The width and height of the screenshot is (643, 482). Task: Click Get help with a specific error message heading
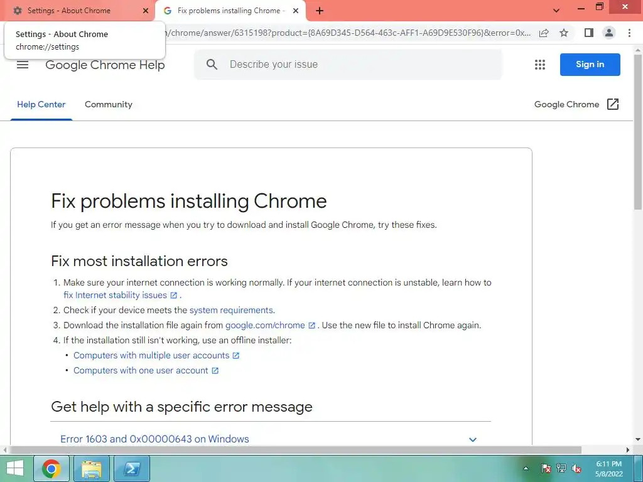pyautogui.click(x=181, y=407)
